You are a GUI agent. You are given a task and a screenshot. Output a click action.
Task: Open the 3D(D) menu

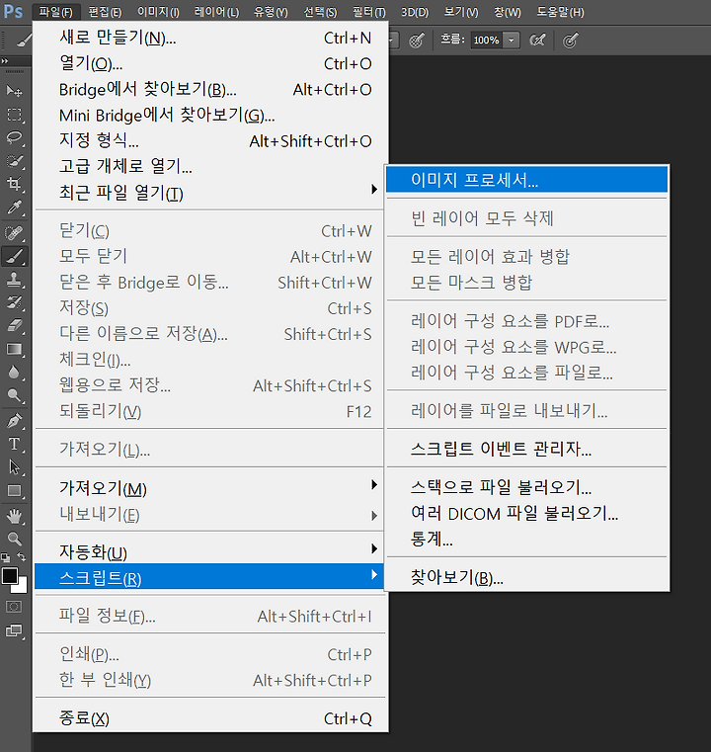[415, 12]
